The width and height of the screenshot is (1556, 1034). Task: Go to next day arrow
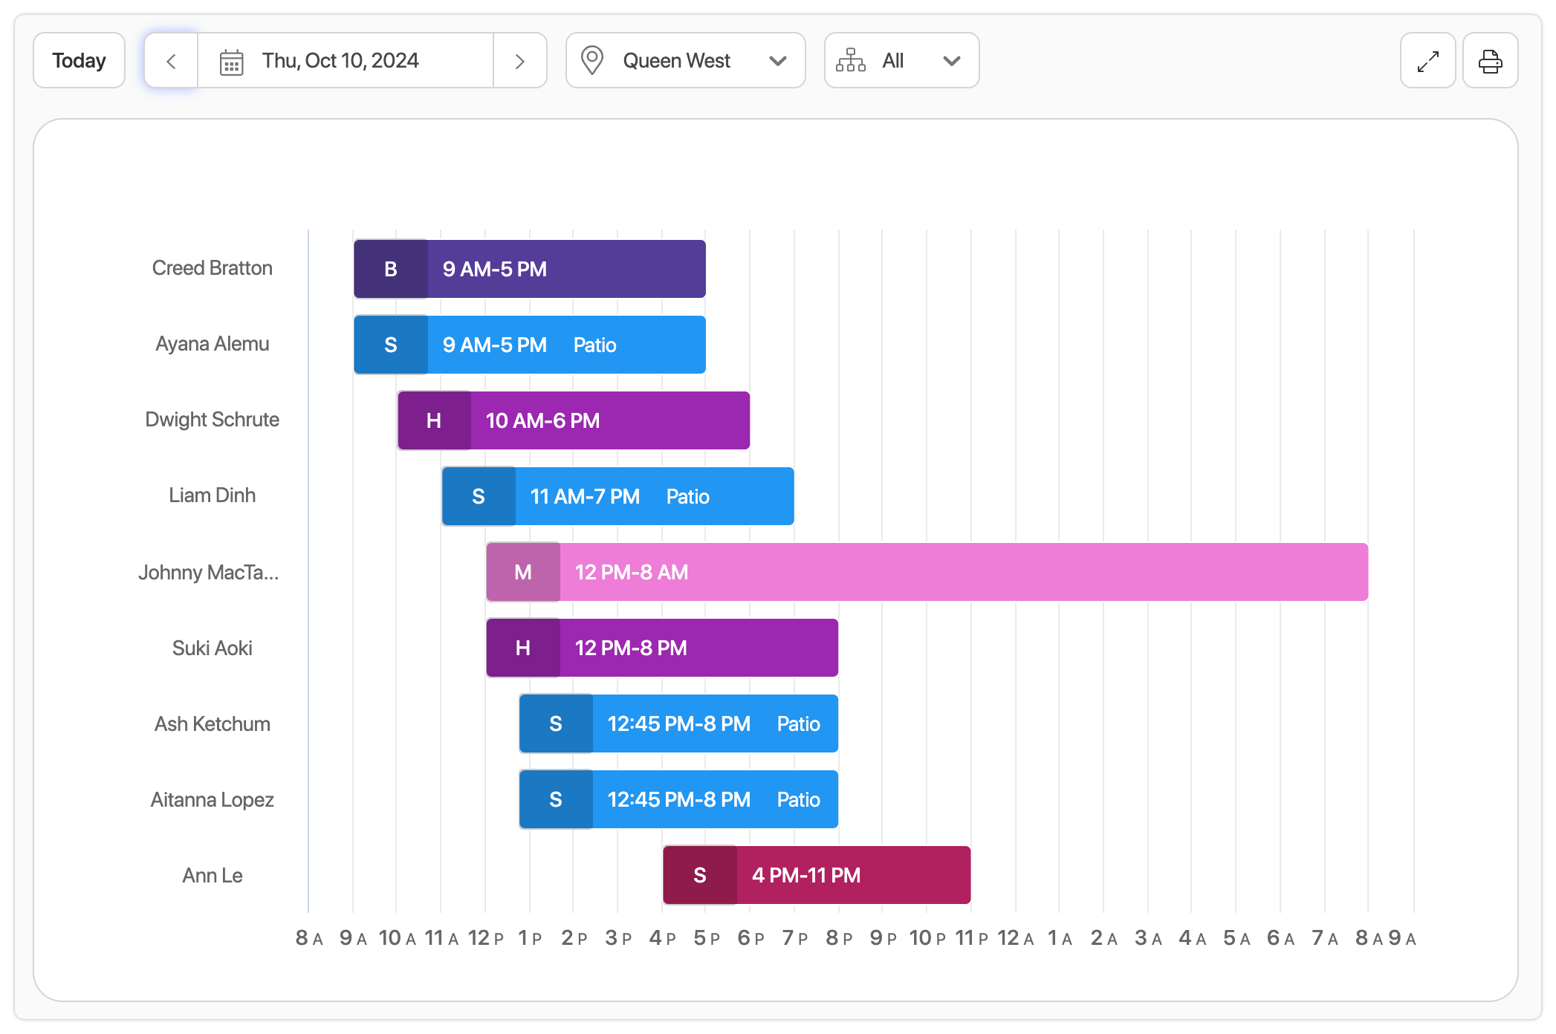(520, 61)
